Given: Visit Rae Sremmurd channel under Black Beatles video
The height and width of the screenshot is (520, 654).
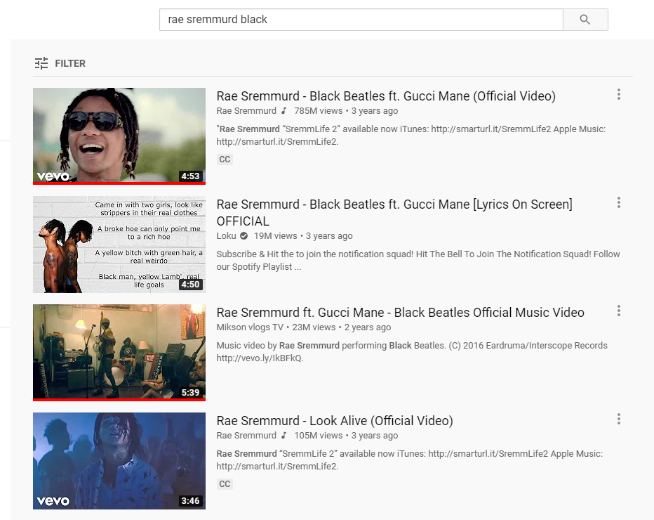Looking at the screenshot, I should [x=246, y=111].
